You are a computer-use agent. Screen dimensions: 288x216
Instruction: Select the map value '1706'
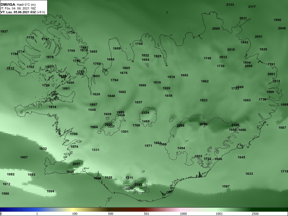pos(74,134)
